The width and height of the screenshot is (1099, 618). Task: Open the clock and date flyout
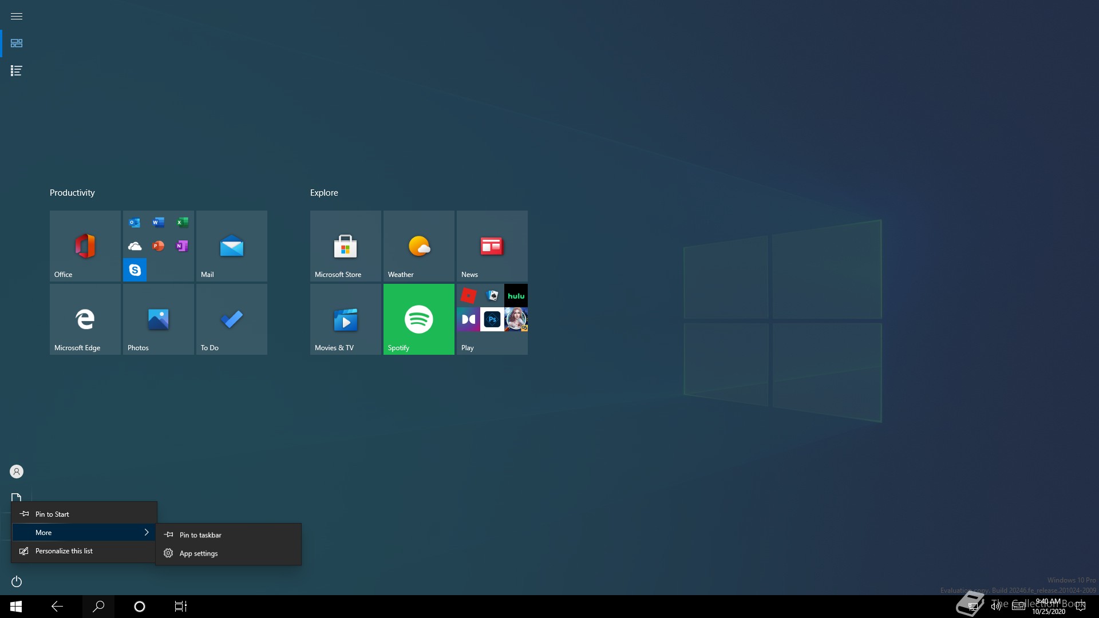tap(1049, 607)
